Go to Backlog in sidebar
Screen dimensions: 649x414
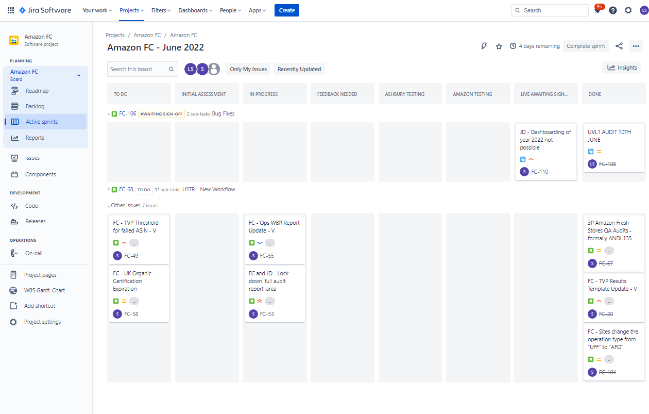[x=35, y=106]
